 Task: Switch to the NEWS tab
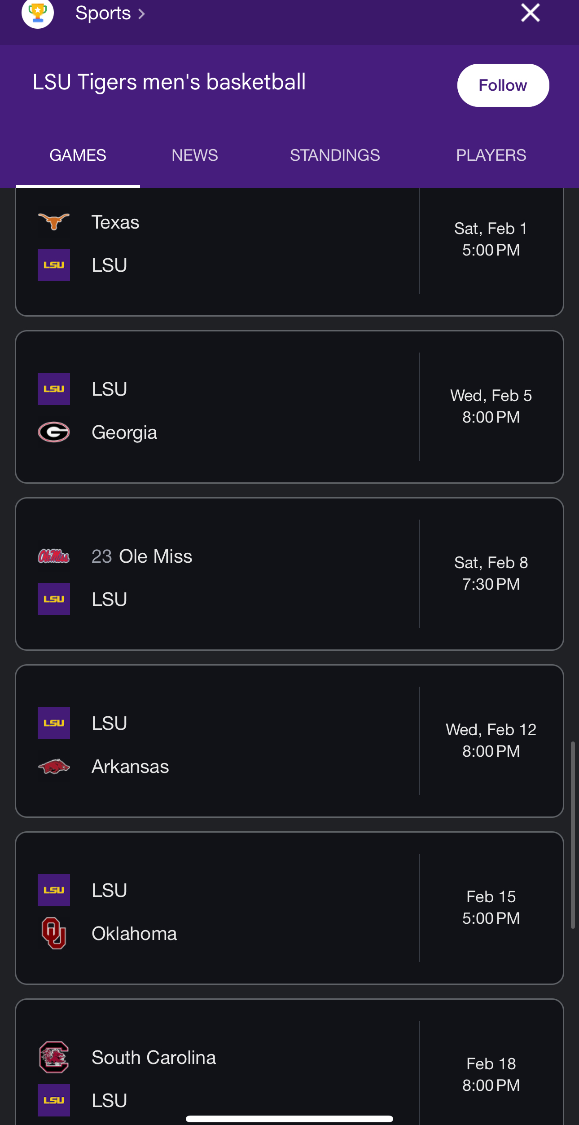pos(194,155)
